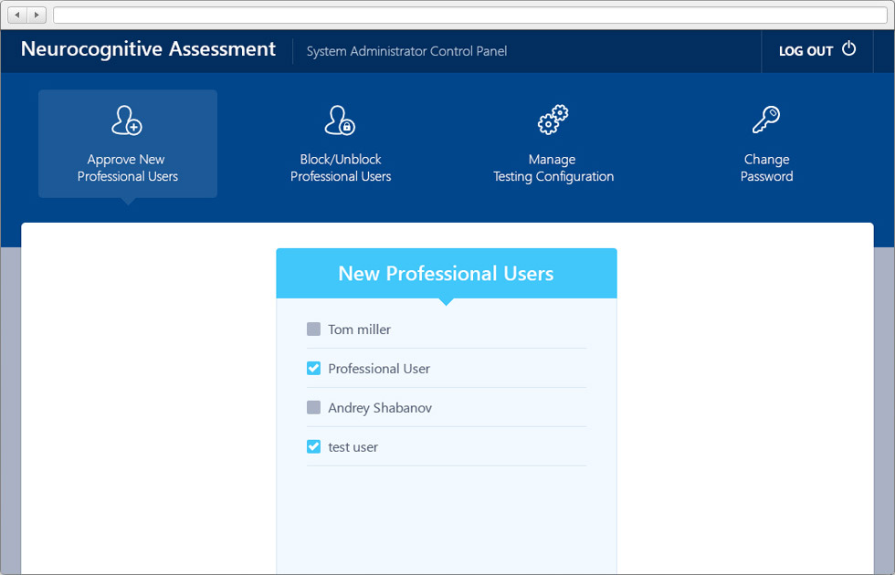
Task: Click the 'Andrey Shabanov' name text
Action: pos(380,408)
